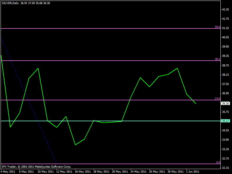Click the 23.6 Fibonacci level label

click(x=217, y=99)
